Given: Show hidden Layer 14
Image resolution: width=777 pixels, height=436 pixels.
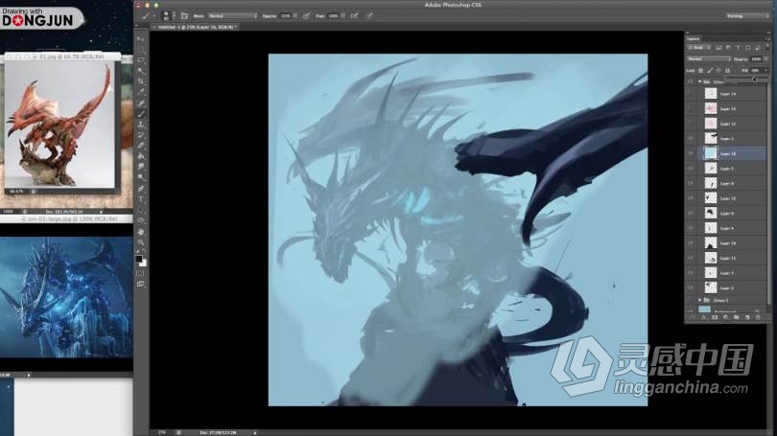Looking at the screenshot, I should click(x=691, y=94).
